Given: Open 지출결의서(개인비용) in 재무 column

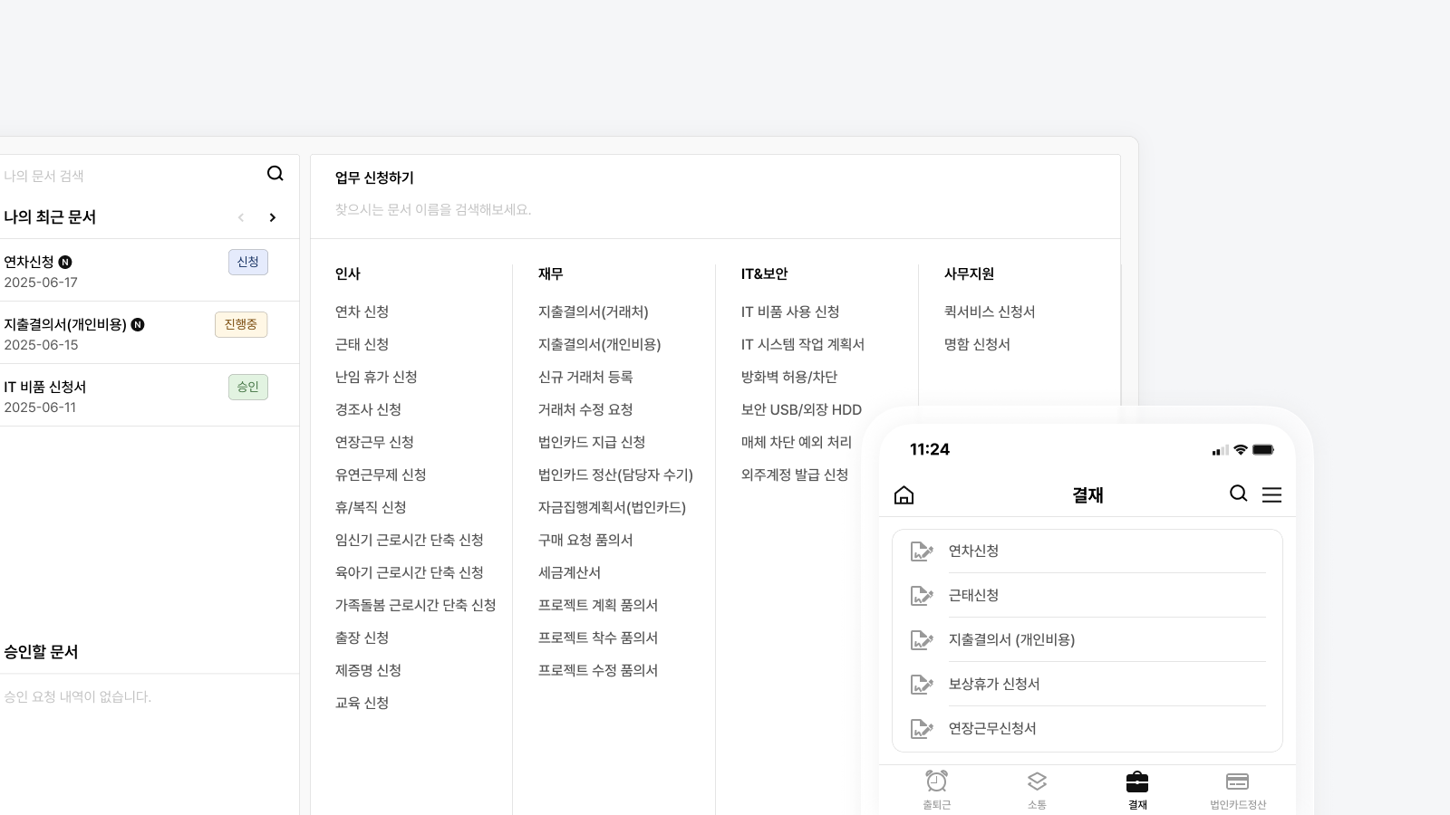Looking at the screenshot, I should click(x=599, y=344).
